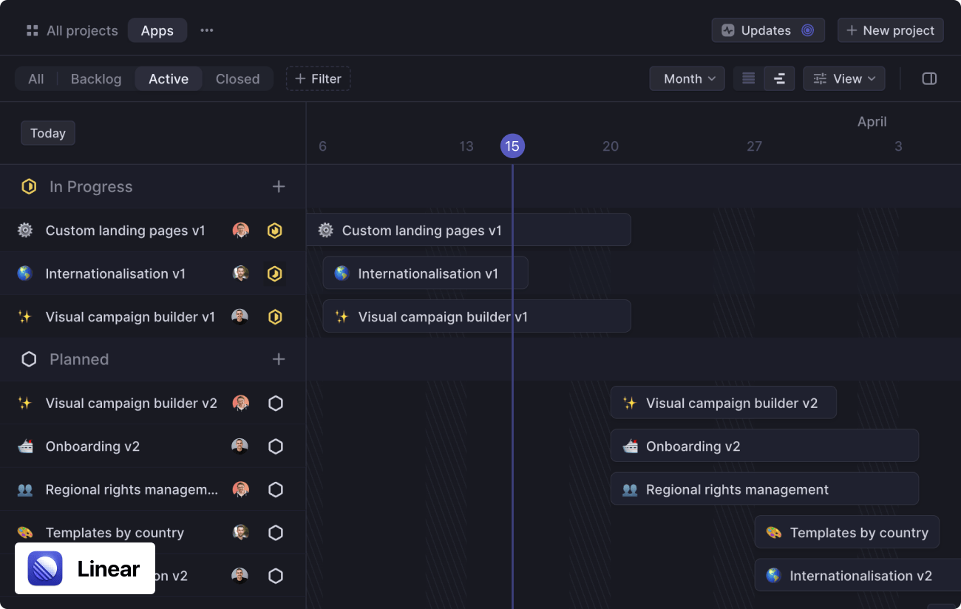Open the Filter menu
This screenshot has height=609, width=961.
[x=319, y=78]
